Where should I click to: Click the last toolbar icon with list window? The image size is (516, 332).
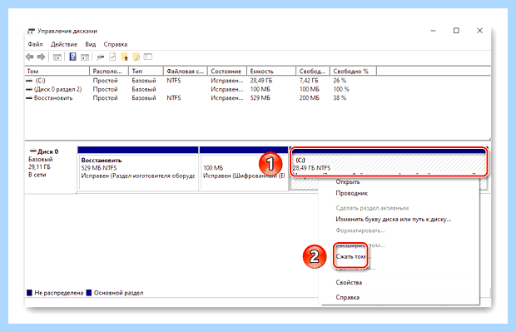148,57
